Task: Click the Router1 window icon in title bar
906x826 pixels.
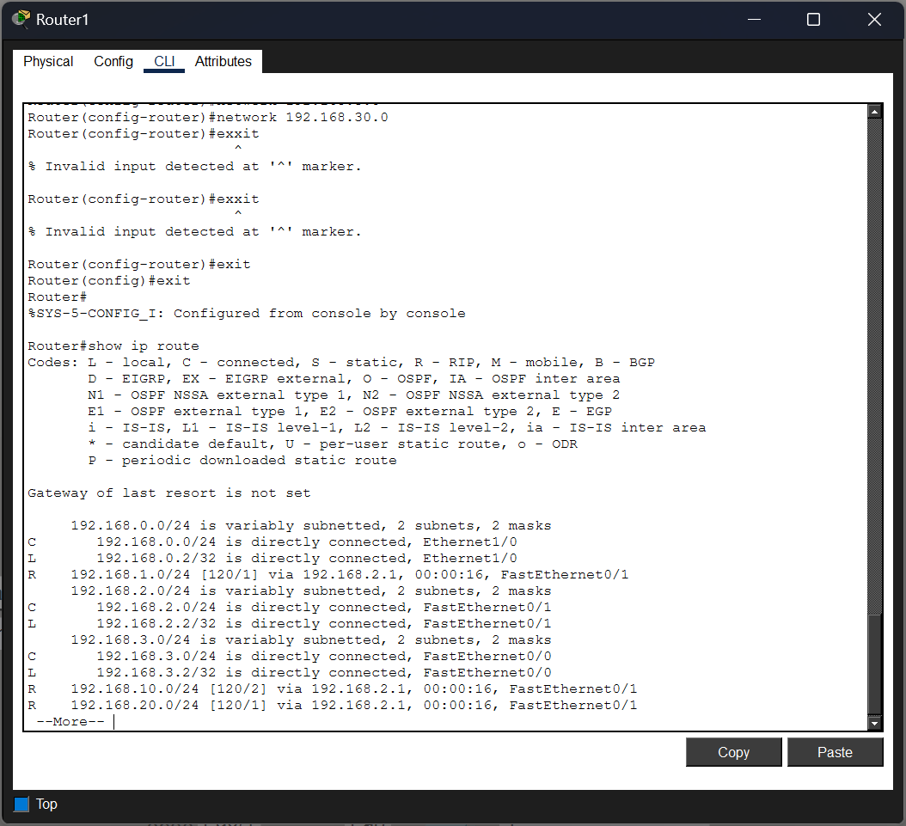Action: coord(21,19)
